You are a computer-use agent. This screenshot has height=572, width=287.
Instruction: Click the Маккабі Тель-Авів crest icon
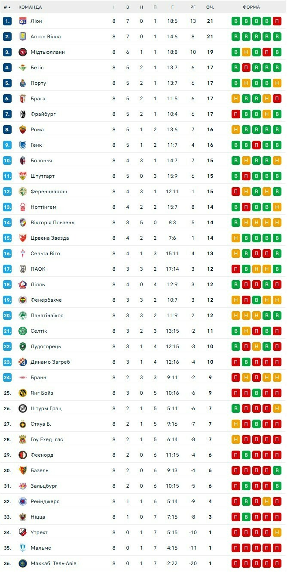[x=23, y=563]
